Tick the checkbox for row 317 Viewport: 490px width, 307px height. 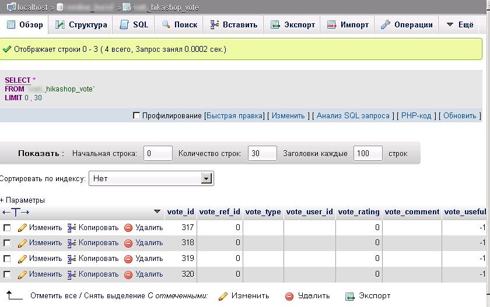click(x=7, y=228)
